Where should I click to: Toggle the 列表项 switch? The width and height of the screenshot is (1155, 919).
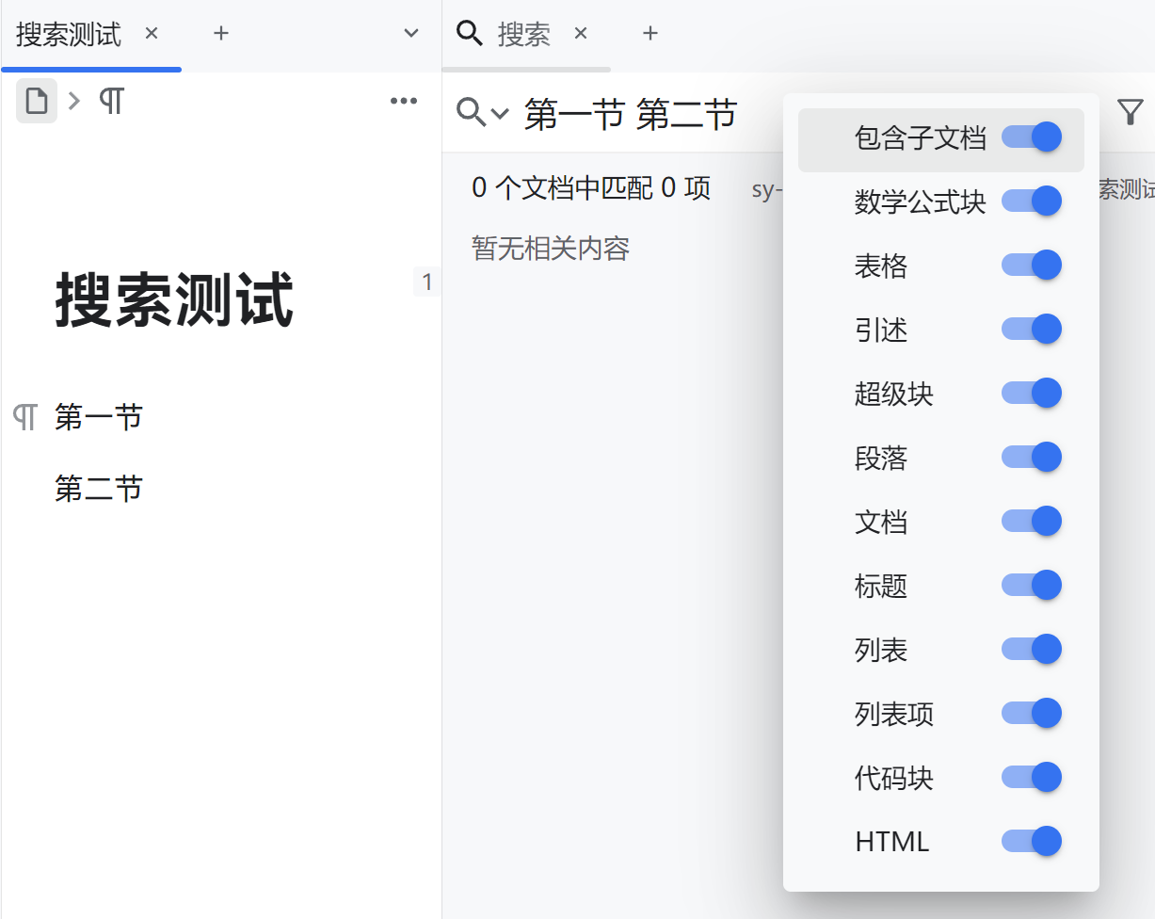pos(1032,713)
